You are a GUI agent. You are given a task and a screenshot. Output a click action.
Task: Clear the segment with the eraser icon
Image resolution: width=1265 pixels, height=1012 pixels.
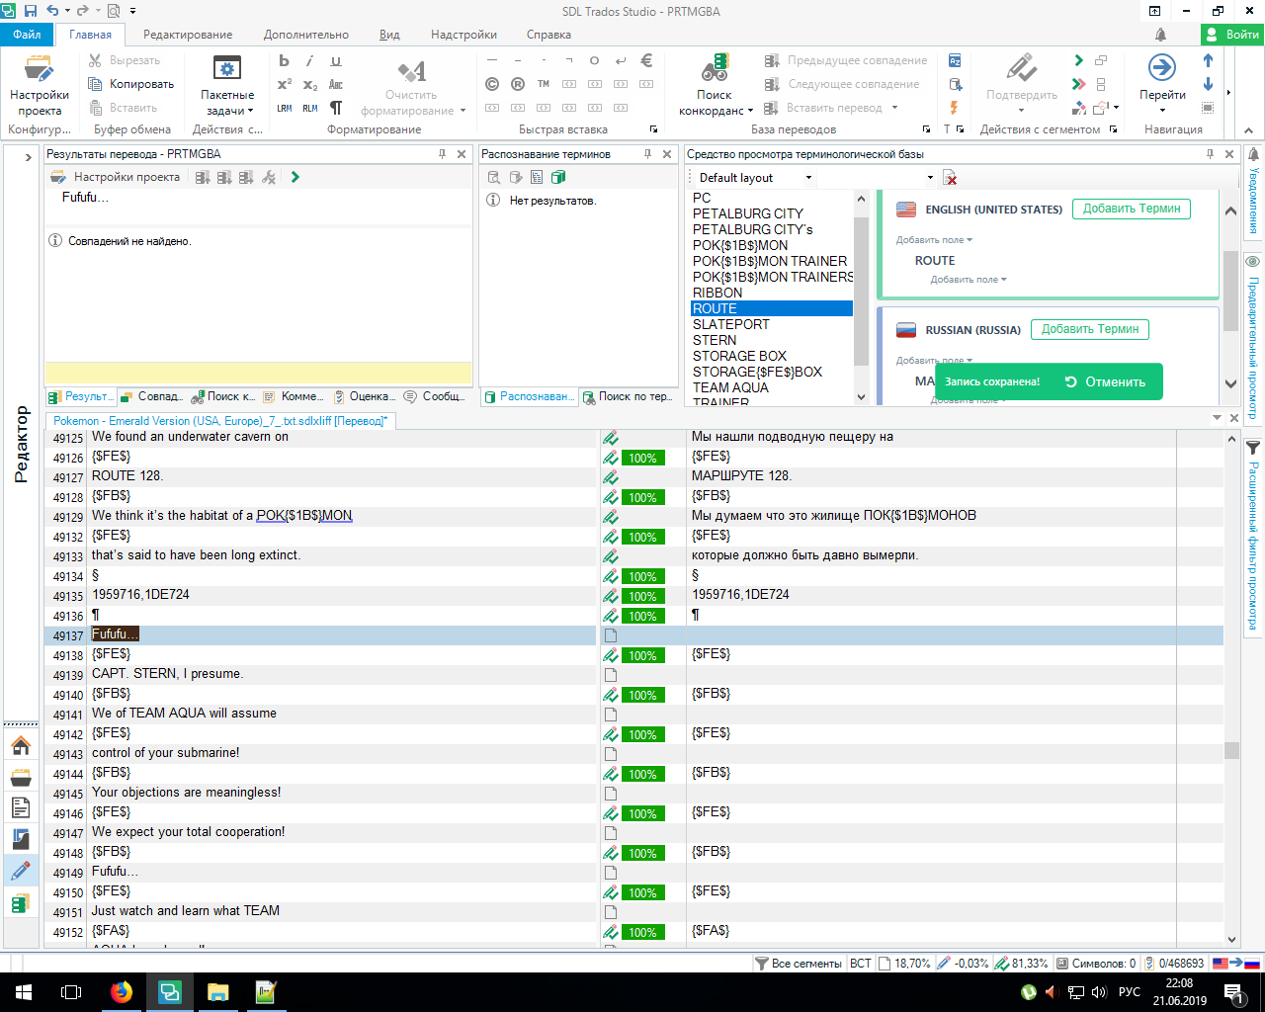click(1078, 108)
